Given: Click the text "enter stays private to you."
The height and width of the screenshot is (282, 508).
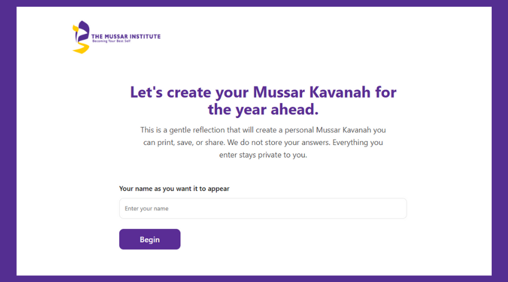Looking at the screenshot, I should tap(263, 155).
